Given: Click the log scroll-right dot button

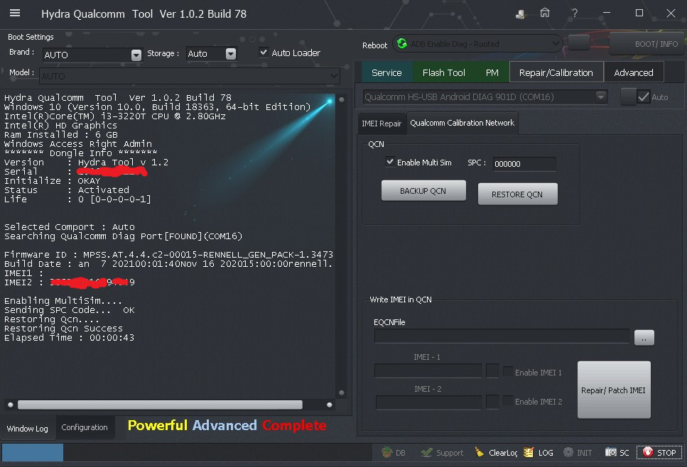Looking at the screenshot, I should click(330, 405).
